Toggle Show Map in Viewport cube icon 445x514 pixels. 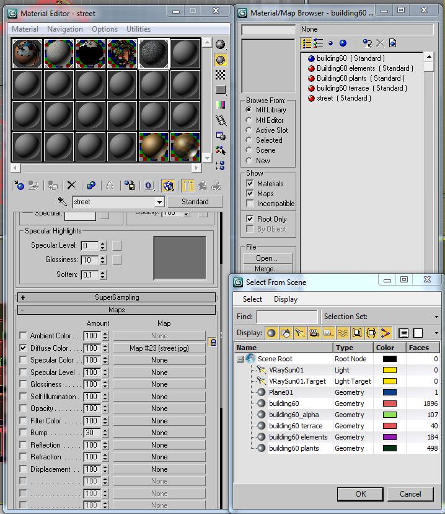(168, 186)
